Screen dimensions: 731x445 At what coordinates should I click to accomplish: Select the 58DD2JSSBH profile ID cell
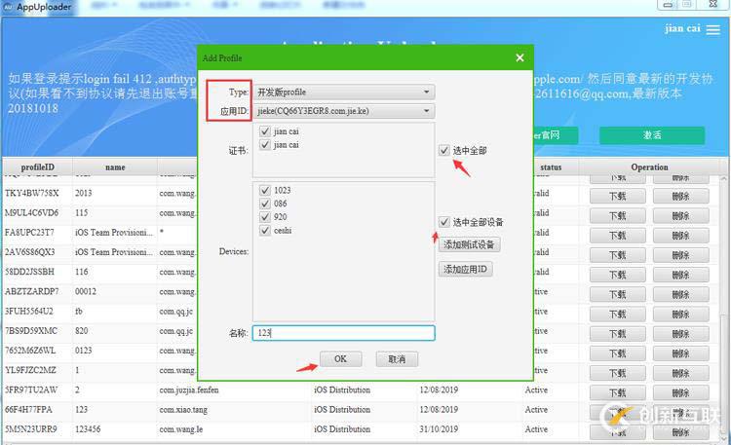[37, 272]
